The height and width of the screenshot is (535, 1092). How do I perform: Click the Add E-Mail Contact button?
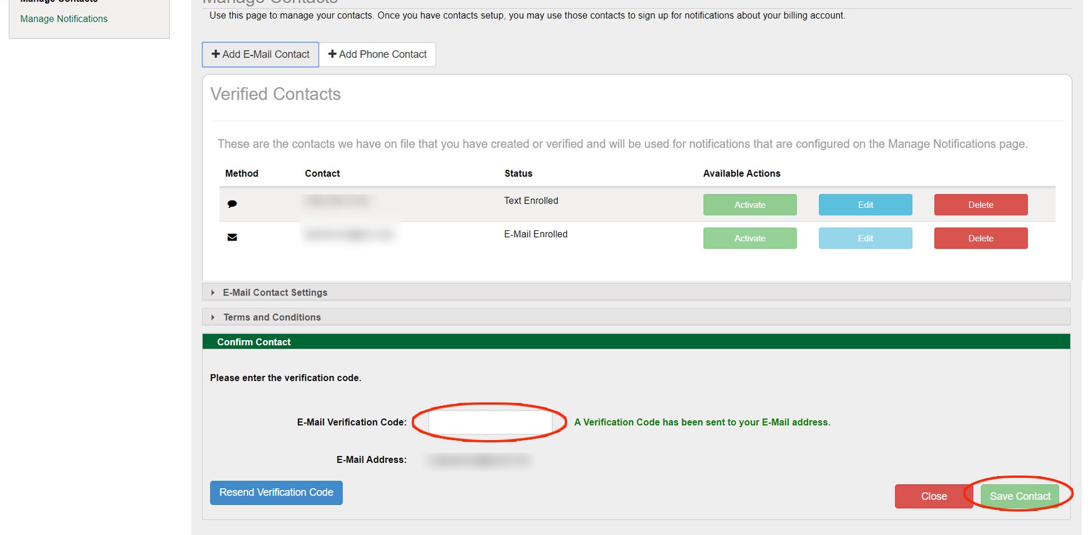(x=260, y=54)
